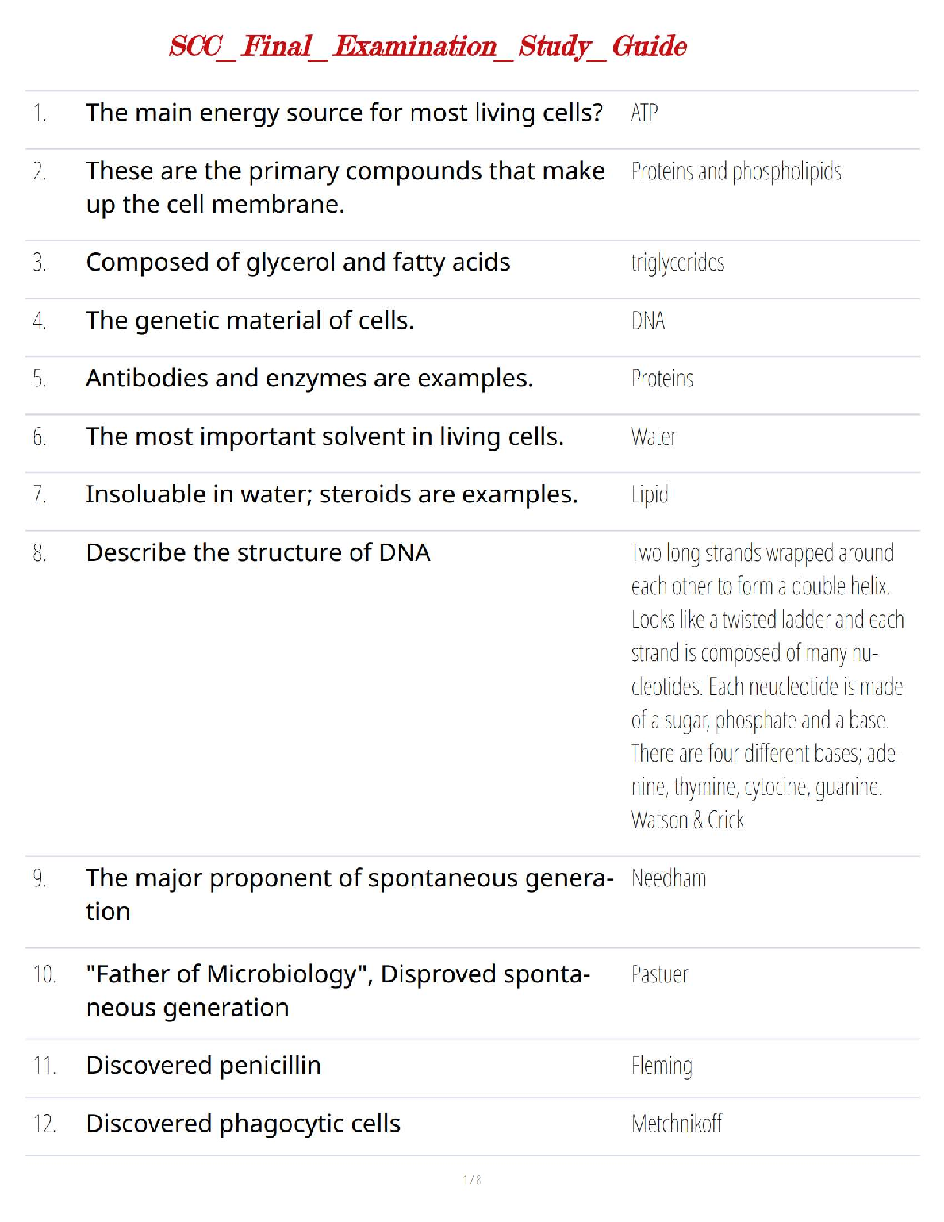This screenshot has height=1222, width=944.
Task: Click the antibodies and enzymes question
Action: [309, 379]
